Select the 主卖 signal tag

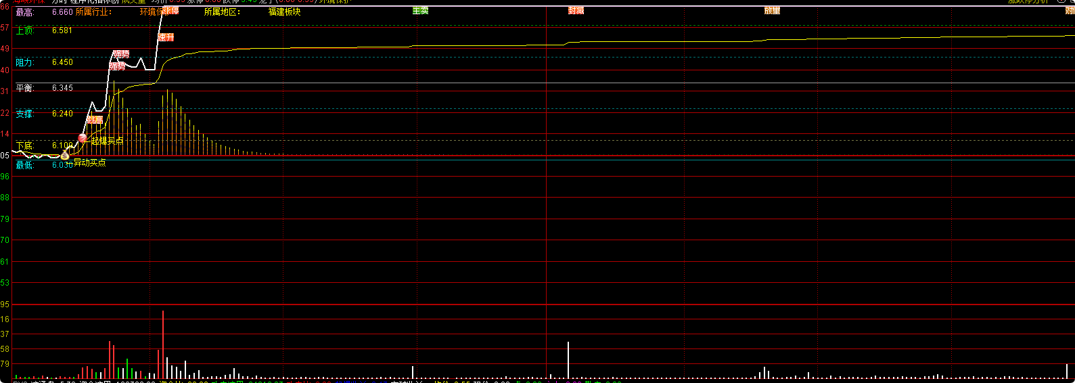point(420,11)
